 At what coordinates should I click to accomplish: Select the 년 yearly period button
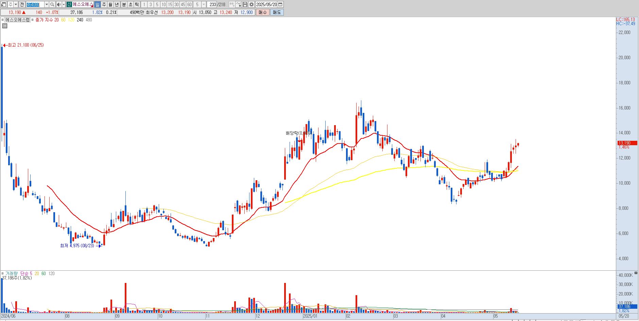point(117,4)
